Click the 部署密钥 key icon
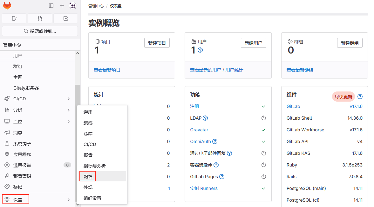 pos(7,176)
